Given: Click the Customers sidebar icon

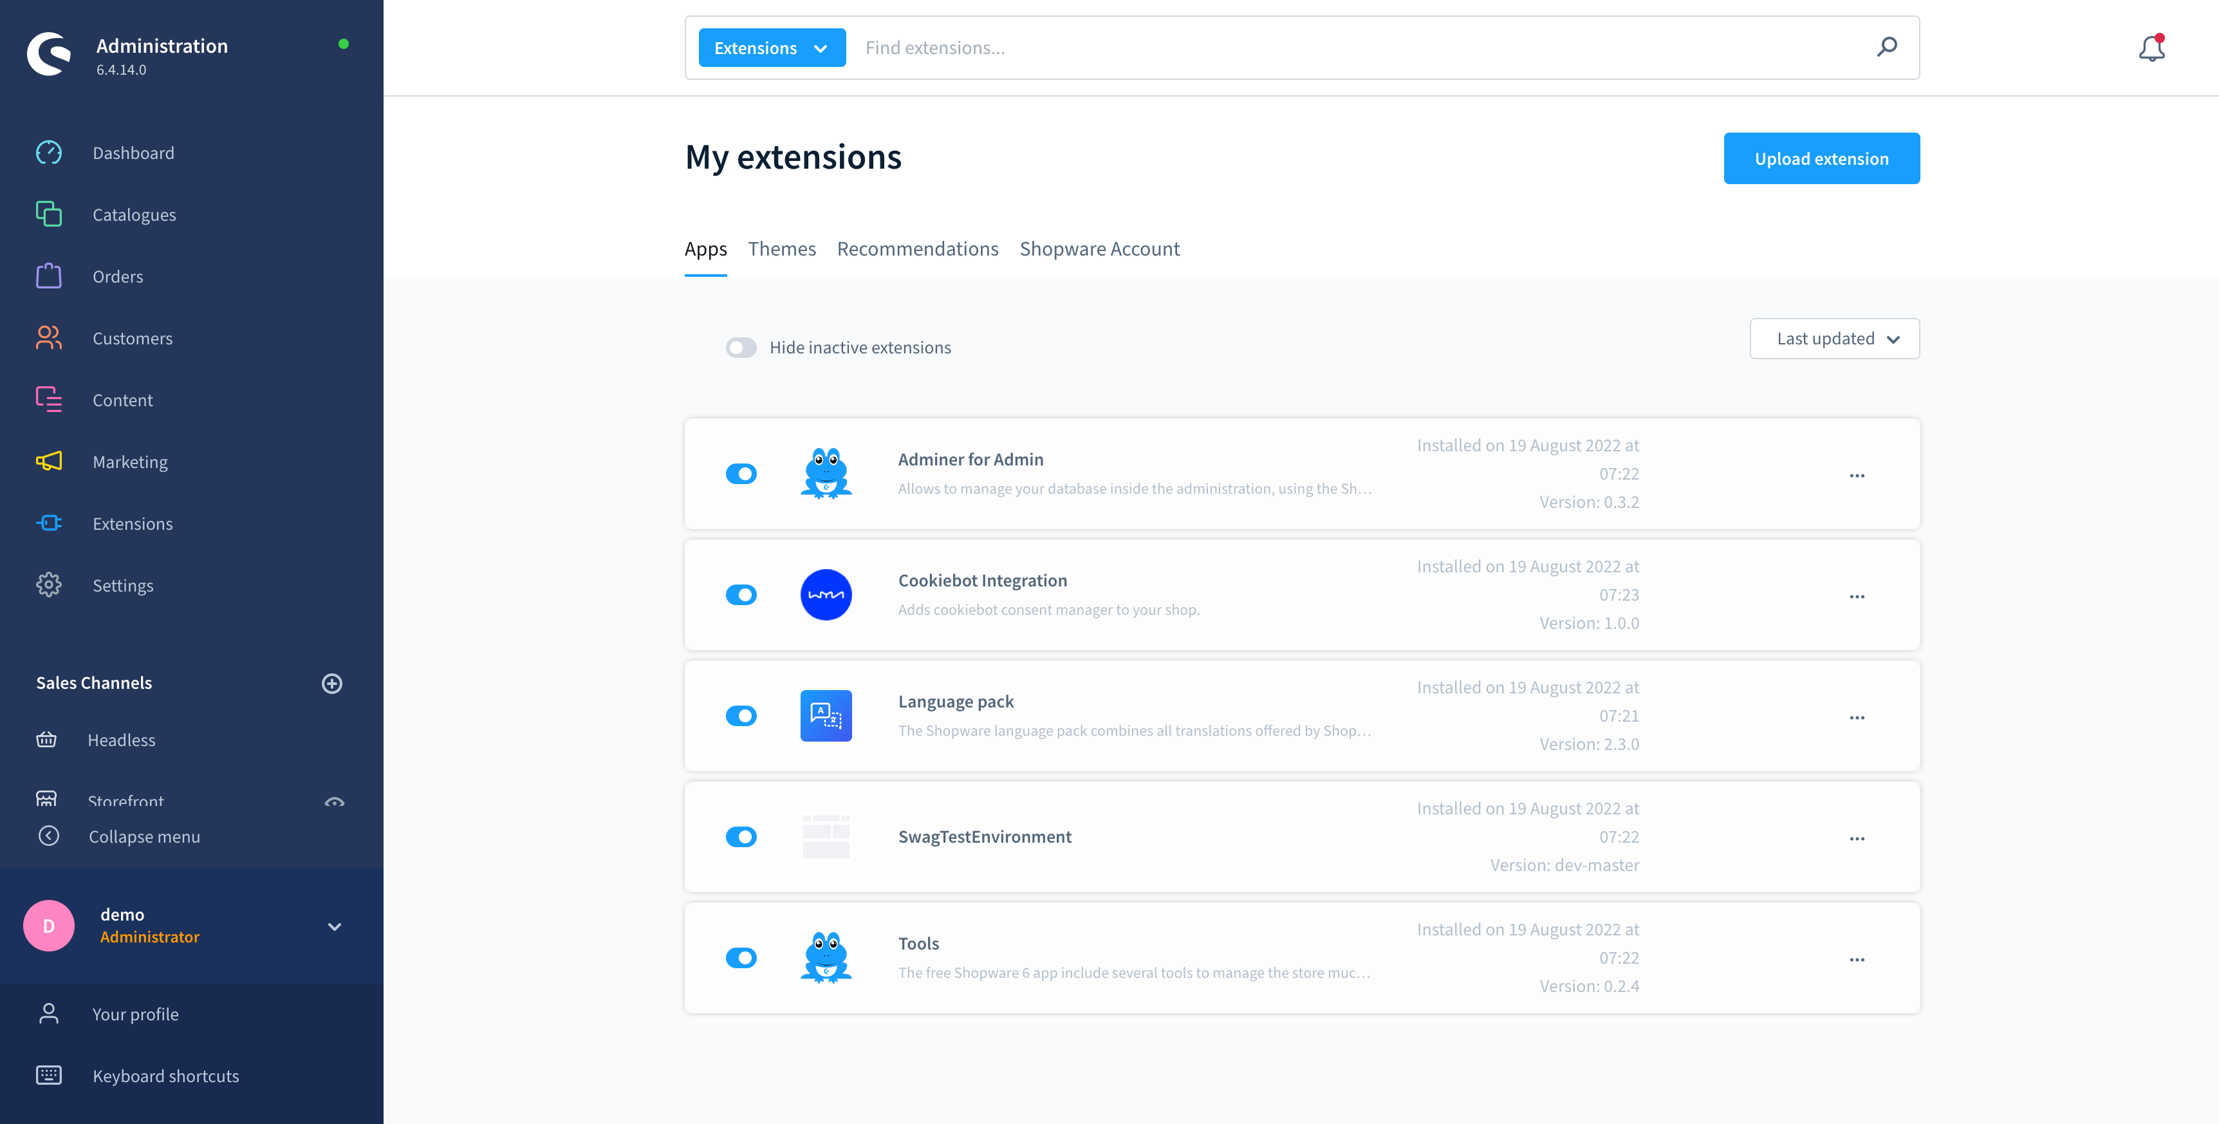Looking at the screenshot, I should [49, 337].
